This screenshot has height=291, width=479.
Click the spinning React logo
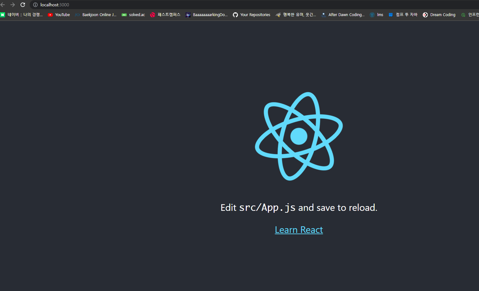coord(299,136)
